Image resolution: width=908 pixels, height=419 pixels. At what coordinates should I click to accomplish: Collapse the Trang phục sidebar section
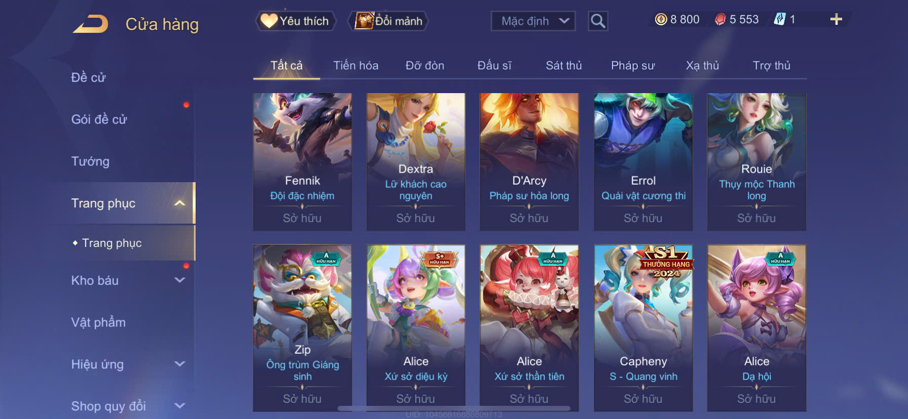[x=179, y=203]
